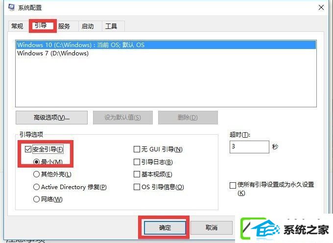
Task: Select the 最小 radio option
Action: 37,162
